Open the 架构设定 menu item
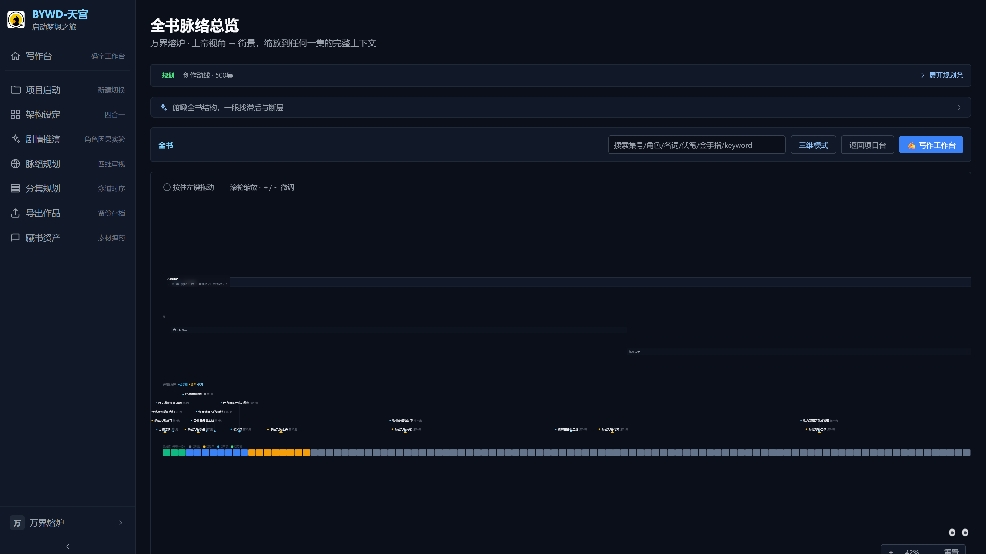Image resolution: width=986 pixels, height=554 pixels. click(67, 115)
